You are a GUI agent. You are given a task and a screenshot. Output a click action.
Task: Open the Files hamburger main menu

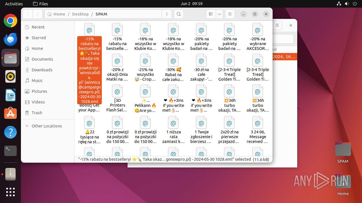(x=230, y=14)
